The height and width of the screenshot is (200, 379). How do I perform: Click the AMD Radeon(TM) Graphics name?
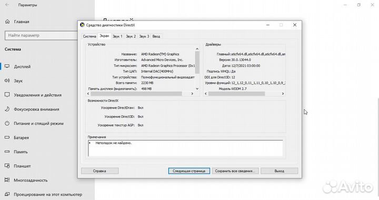[x=160, y=54]
